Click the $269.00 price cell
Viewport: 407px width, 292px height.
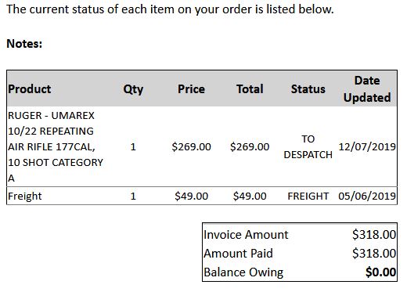pyautogui.click(x=191, y=146)
